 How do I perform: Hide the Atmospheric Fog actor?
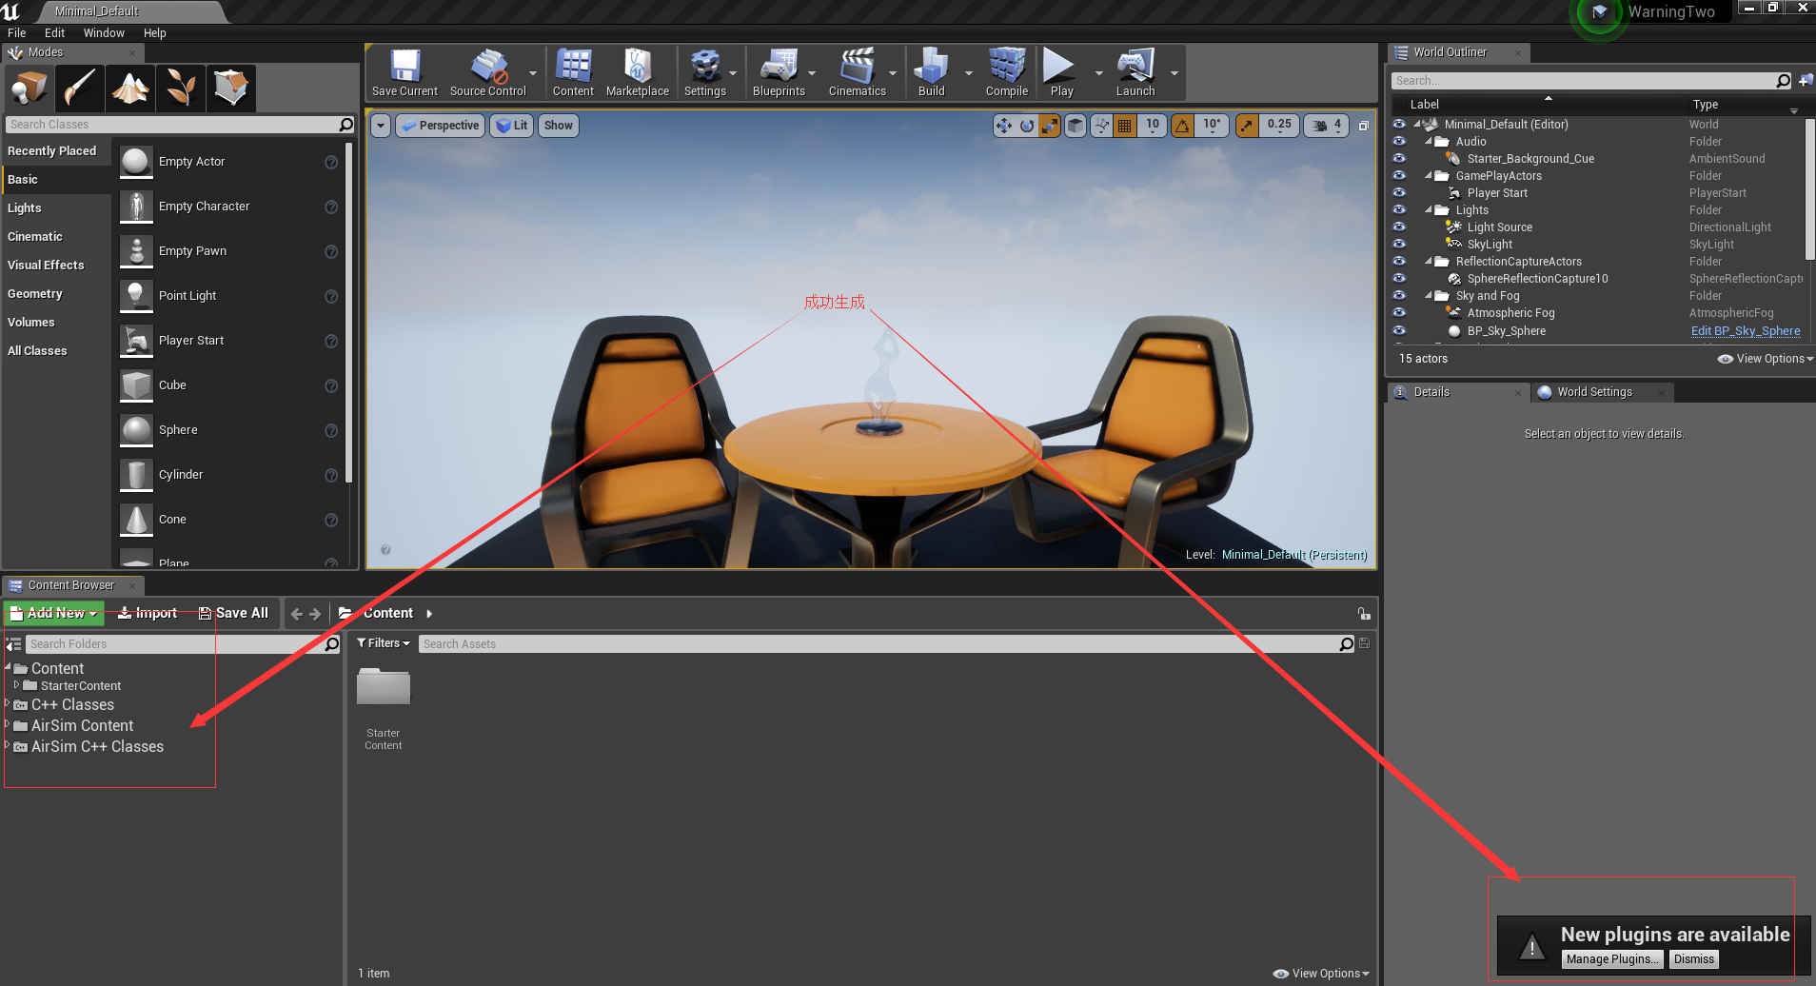pyautogui.click(x=1400, y=312)
